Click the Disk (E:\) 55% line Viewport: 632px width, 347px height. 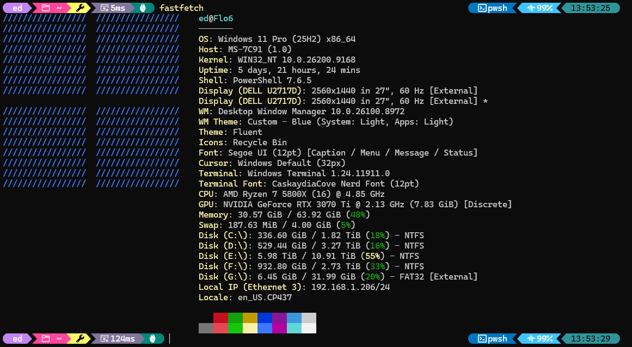tap(309, 256)
